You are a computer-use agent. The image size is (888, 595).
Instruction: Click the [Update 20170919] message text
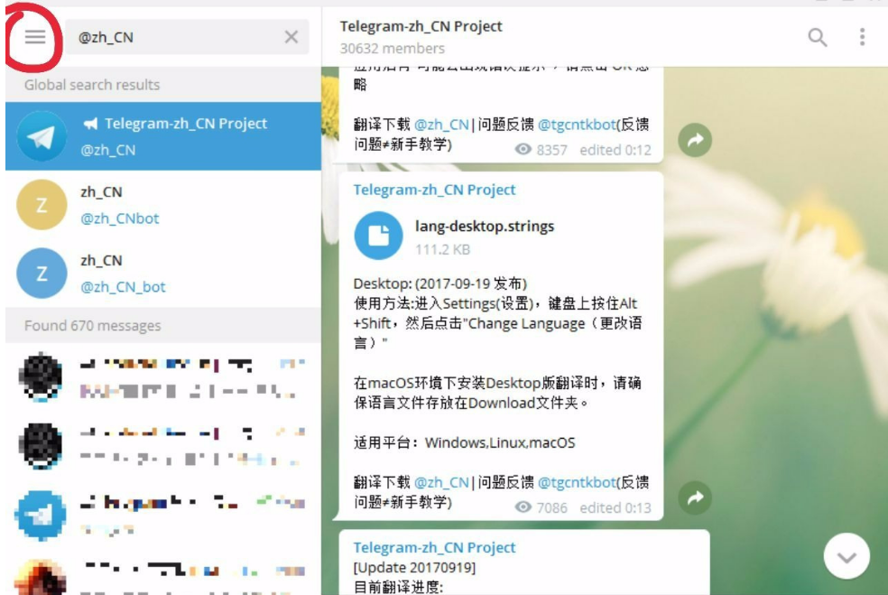[414, 568]
